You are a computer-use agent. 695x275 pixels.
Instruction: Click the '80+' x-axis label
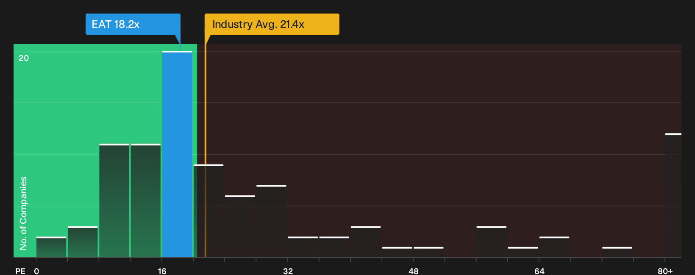pos(665,271)
